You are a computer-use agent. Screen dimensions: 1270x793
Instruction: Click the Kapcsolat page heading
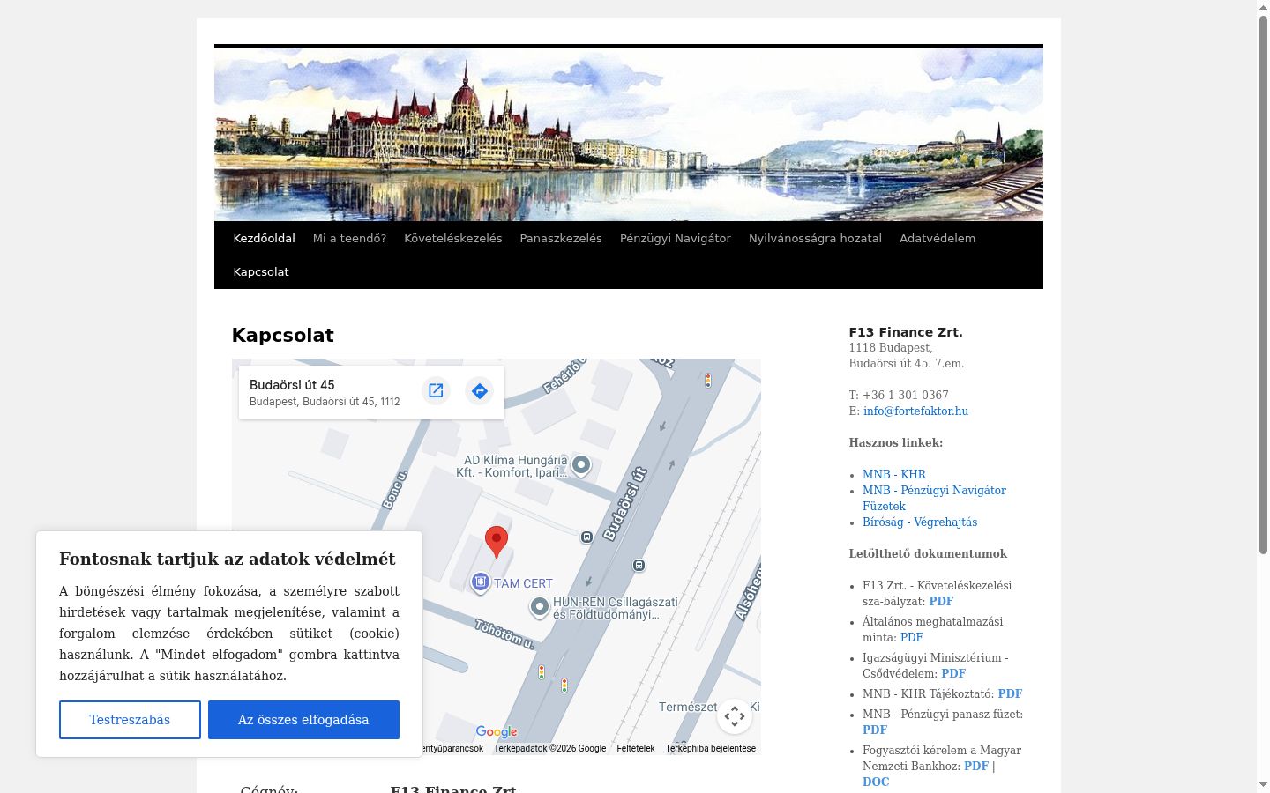(x=282, y=336)
